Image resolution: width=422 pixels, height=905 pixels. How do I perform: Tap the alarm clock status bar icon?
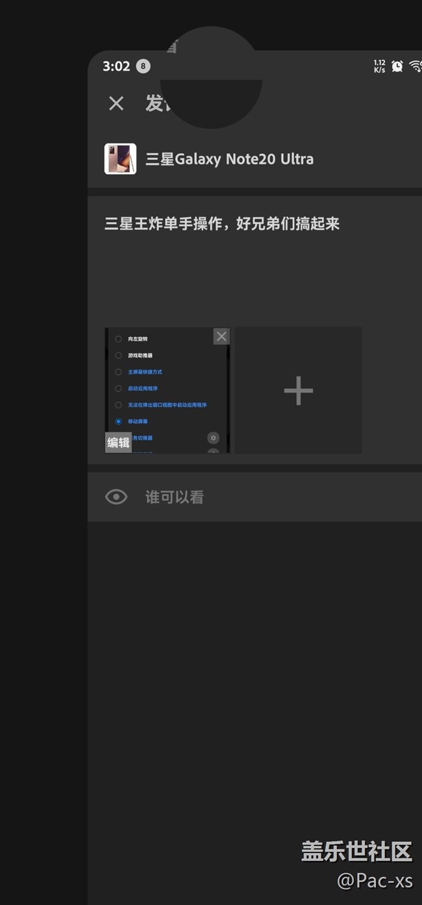(397, 66)
